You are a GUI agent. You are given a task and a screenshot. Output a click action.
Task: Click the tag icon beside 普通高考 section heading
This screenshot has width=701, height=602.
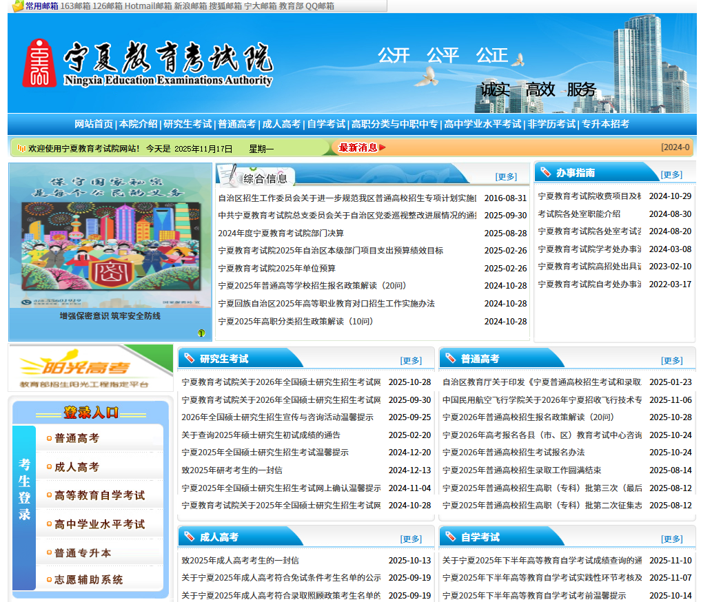(450, 358)
